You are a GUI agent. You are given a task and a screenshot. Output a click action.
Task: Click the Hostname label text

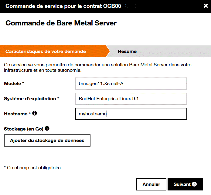(16, 114)
